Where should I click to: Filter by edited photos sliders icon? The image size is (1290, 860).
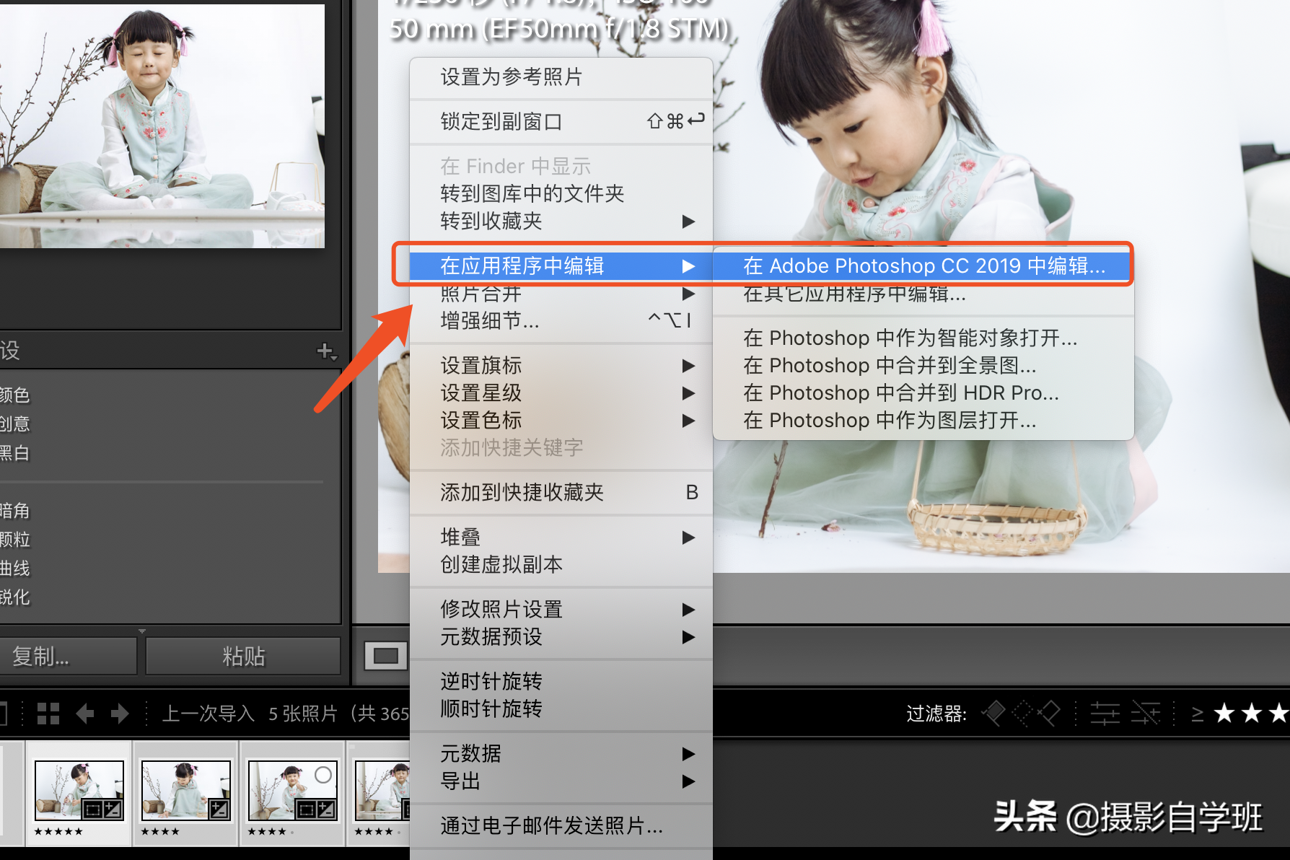[1105, 714]
